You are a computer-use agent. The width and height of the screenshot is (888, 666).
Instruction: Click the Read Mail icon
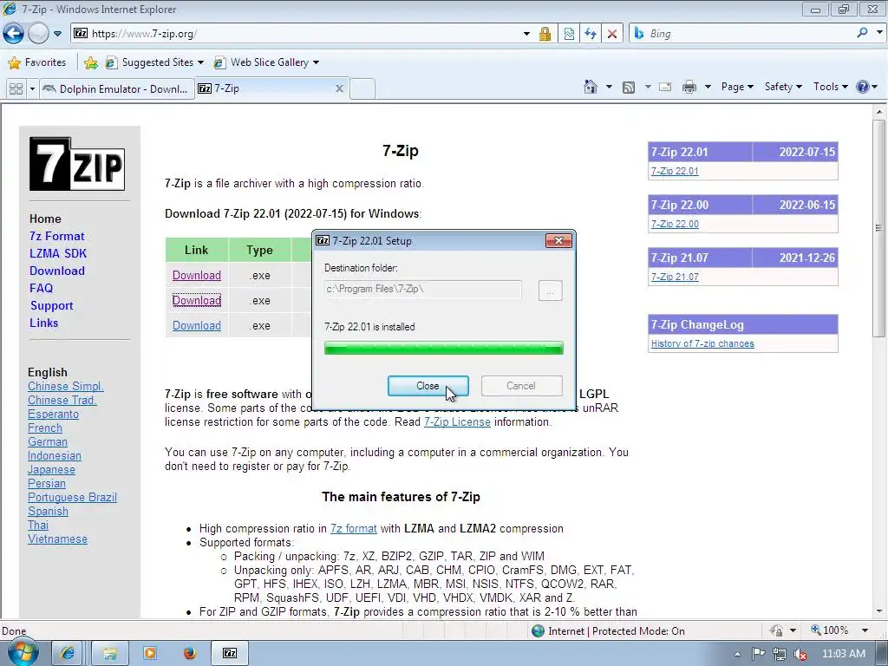pyautogui.click(x=665, y=87)
